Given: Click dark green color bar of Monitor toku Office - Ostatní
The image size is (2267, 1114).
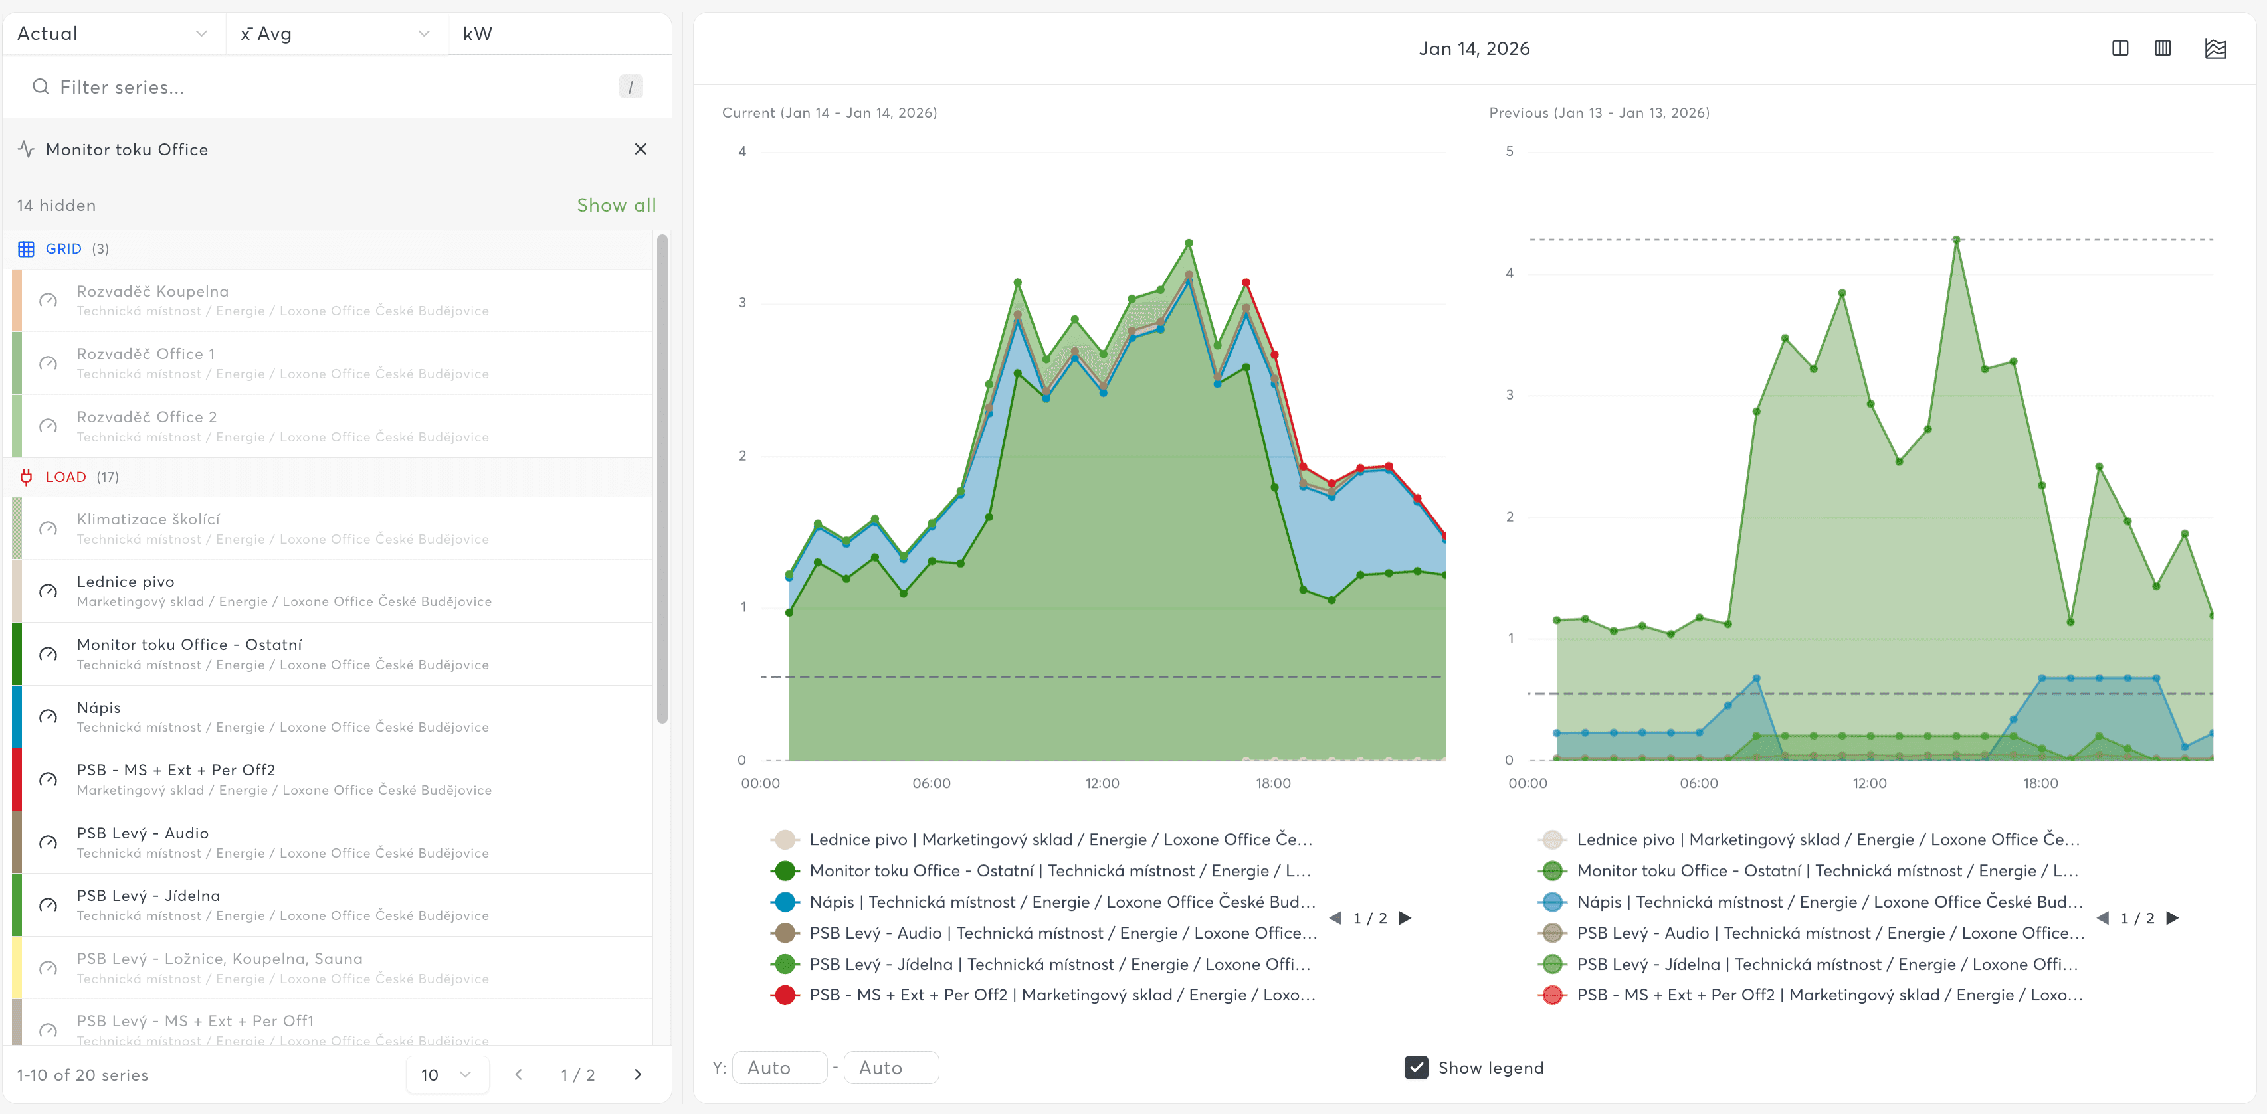Looking at the screenshot, I should pyautogui.click(x=17, y=654).
